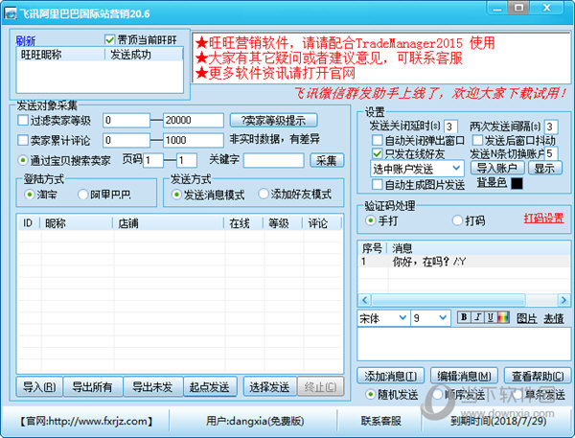Viewport: 575px width, 438px height.
Task: Click the 导入账户 button
Action: tap(497, 168)
